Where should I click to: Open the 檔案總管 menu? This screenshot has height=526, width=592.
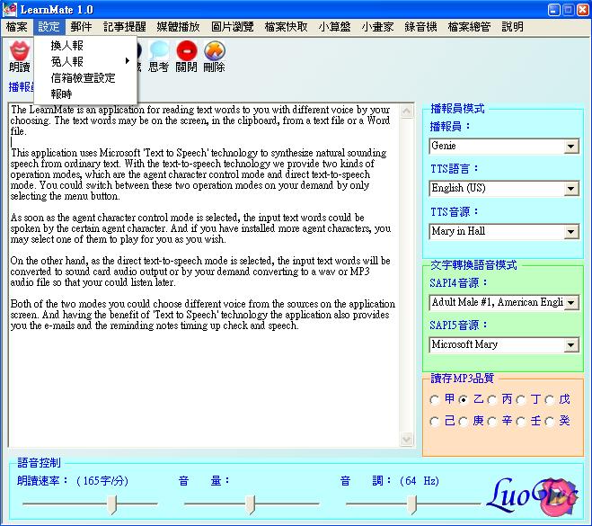(x=469, y=27)
